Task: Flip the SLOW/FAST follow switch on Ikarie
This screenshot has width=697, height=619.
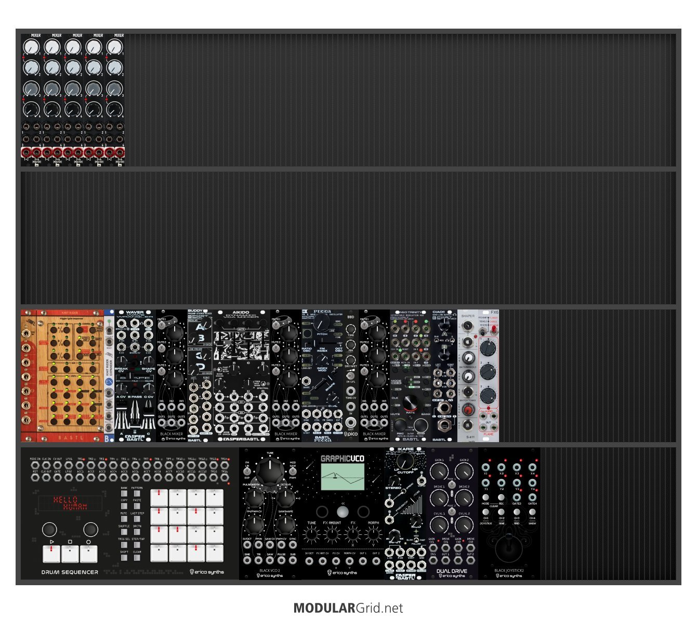Action: pyautogui.click(x=416, y=539)
